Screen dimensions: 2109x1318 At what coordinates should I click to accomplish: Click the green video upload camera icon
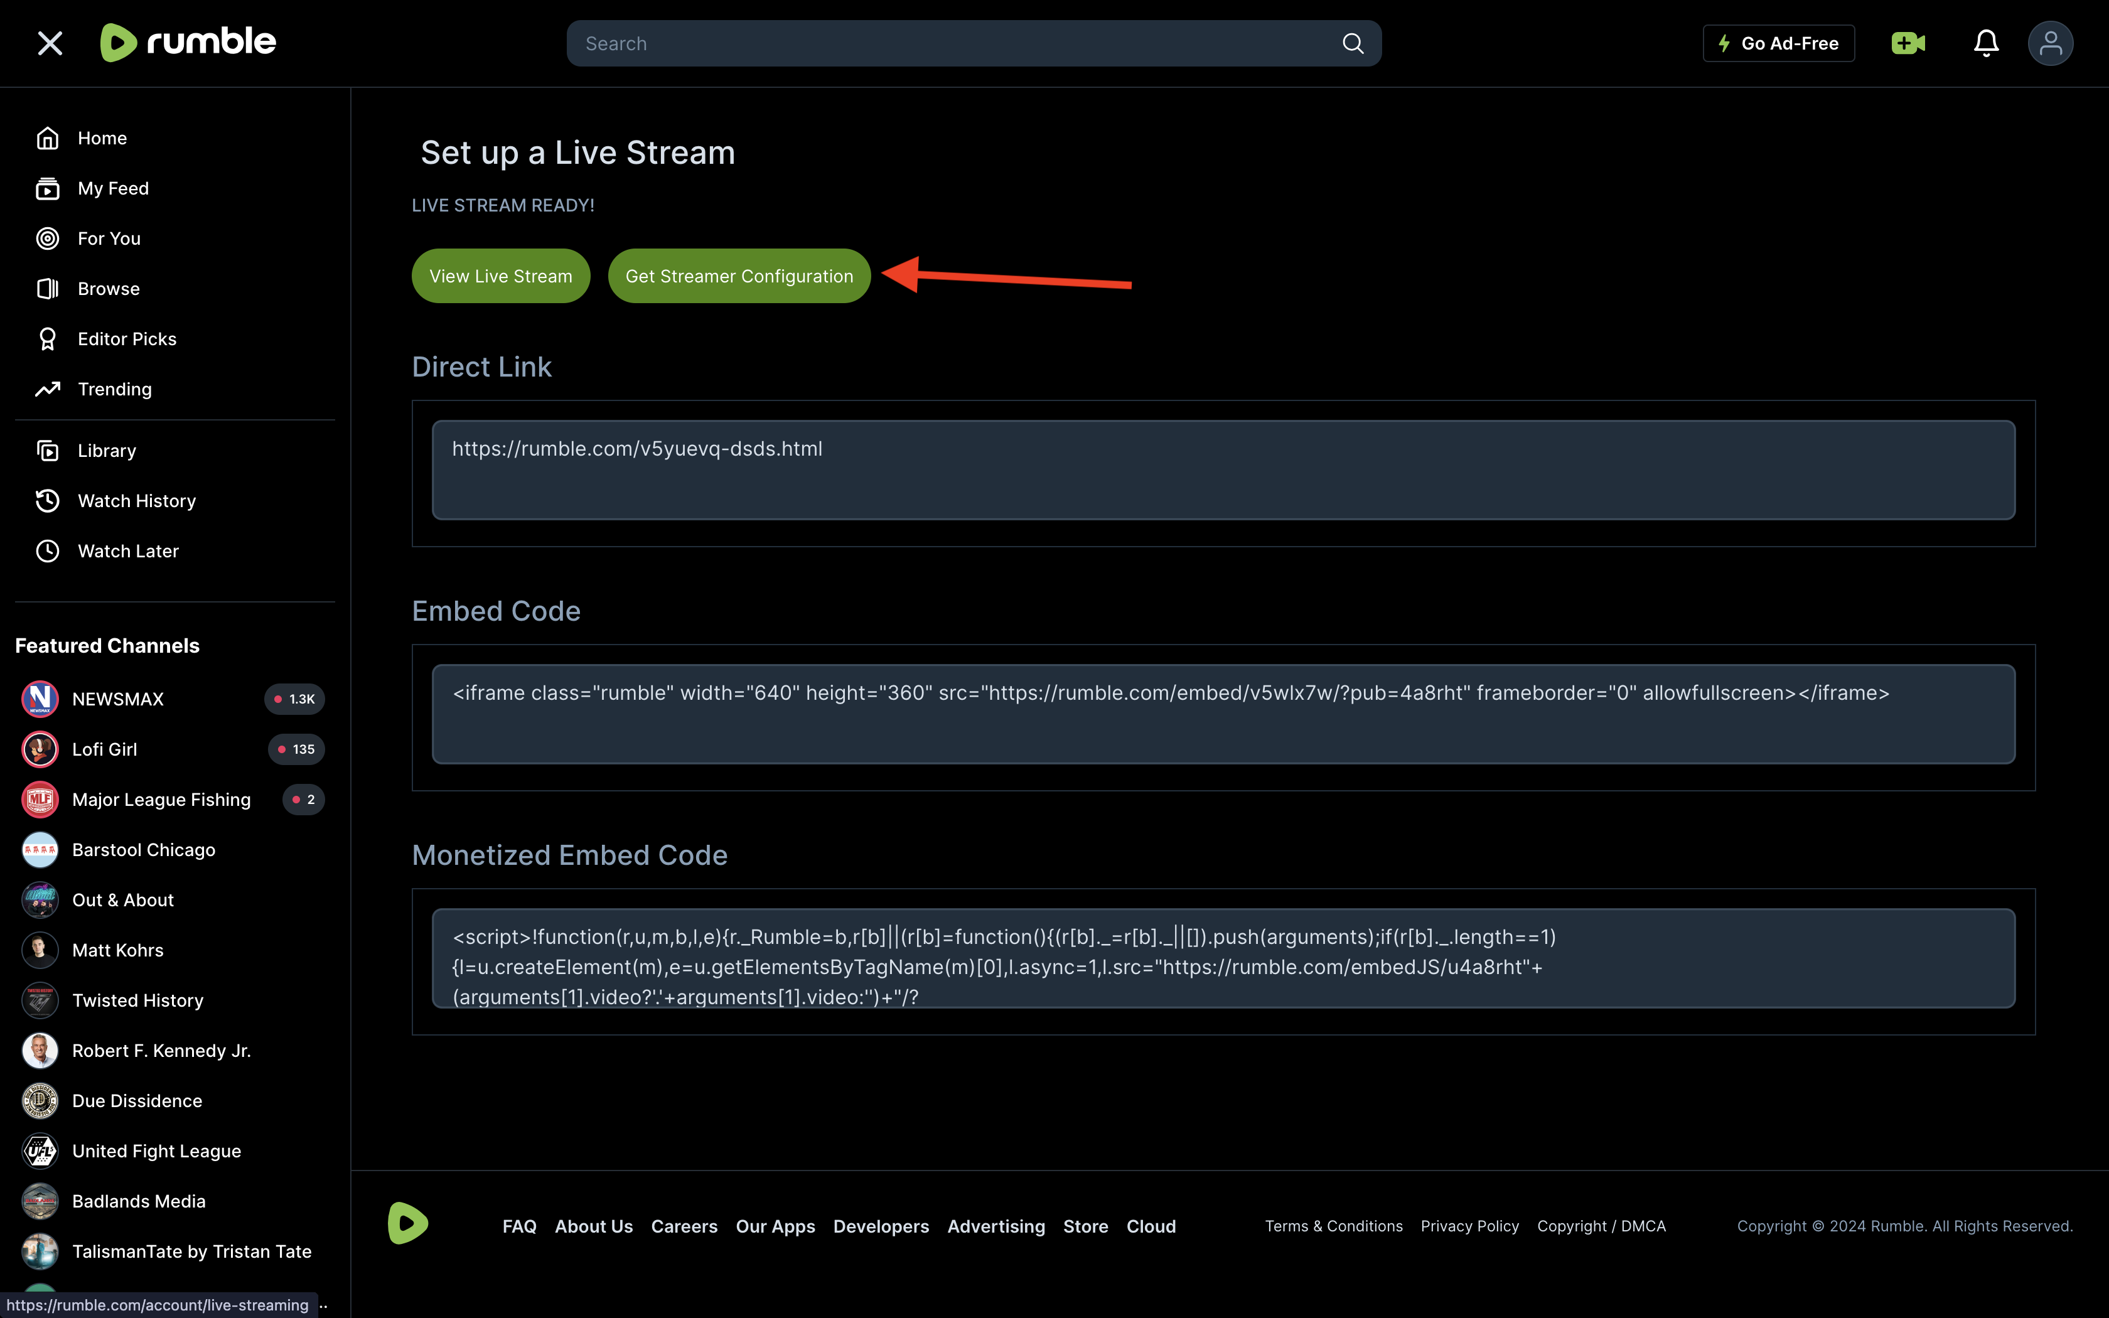click(x=1909, y=43)
